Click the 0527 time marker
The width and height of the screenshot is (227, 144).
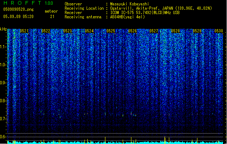[154, 31]
